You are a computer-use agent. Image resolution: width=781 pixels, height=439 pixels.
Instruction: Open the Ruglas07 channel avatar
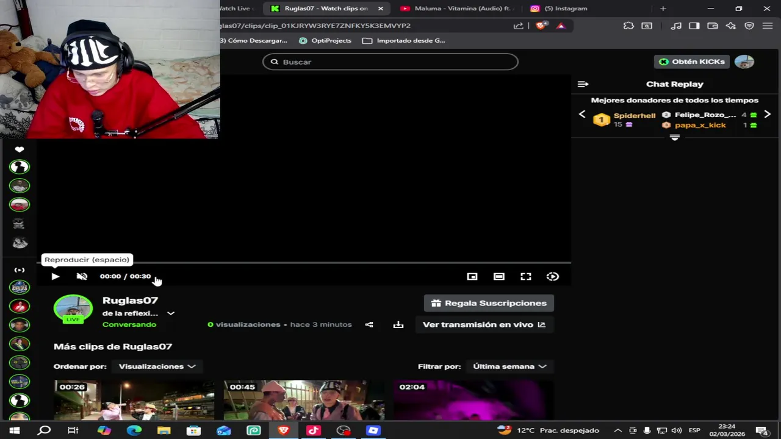coord(73,309)
